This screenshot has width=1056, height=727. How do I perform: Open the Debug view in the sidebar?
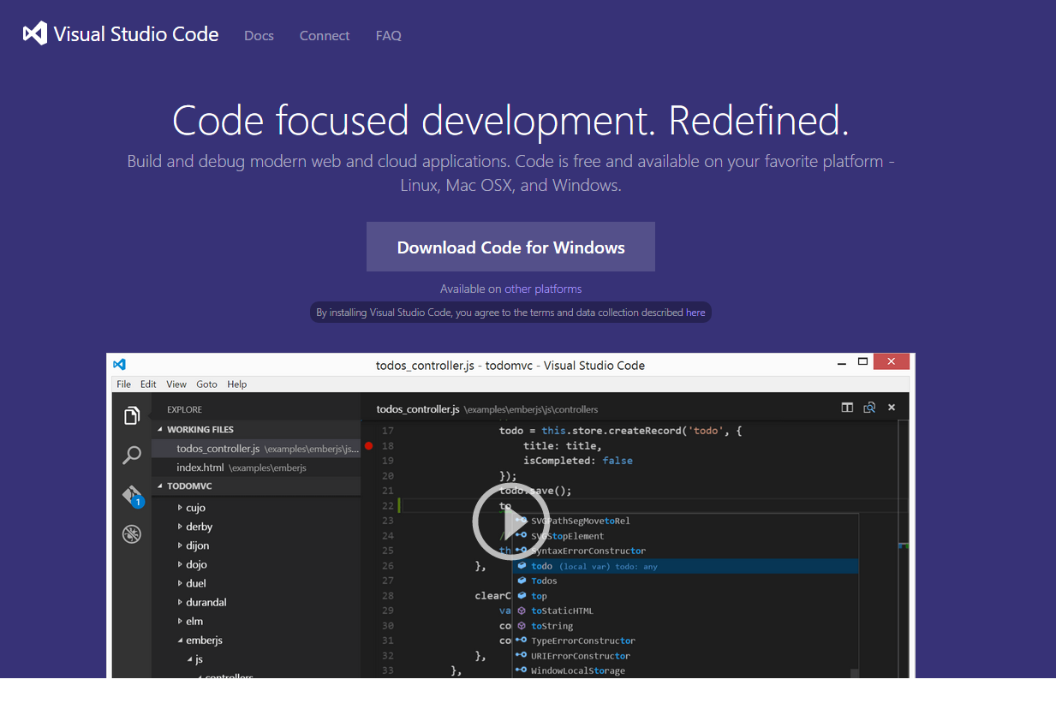tap(132, 533)
